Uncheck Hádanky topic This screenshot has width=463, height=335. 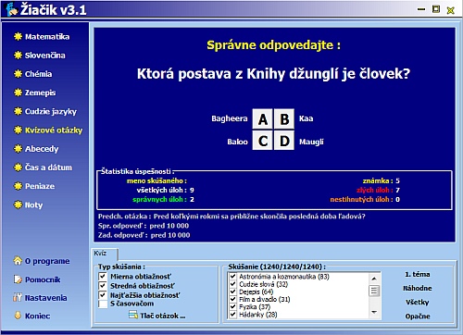point(233,315)
